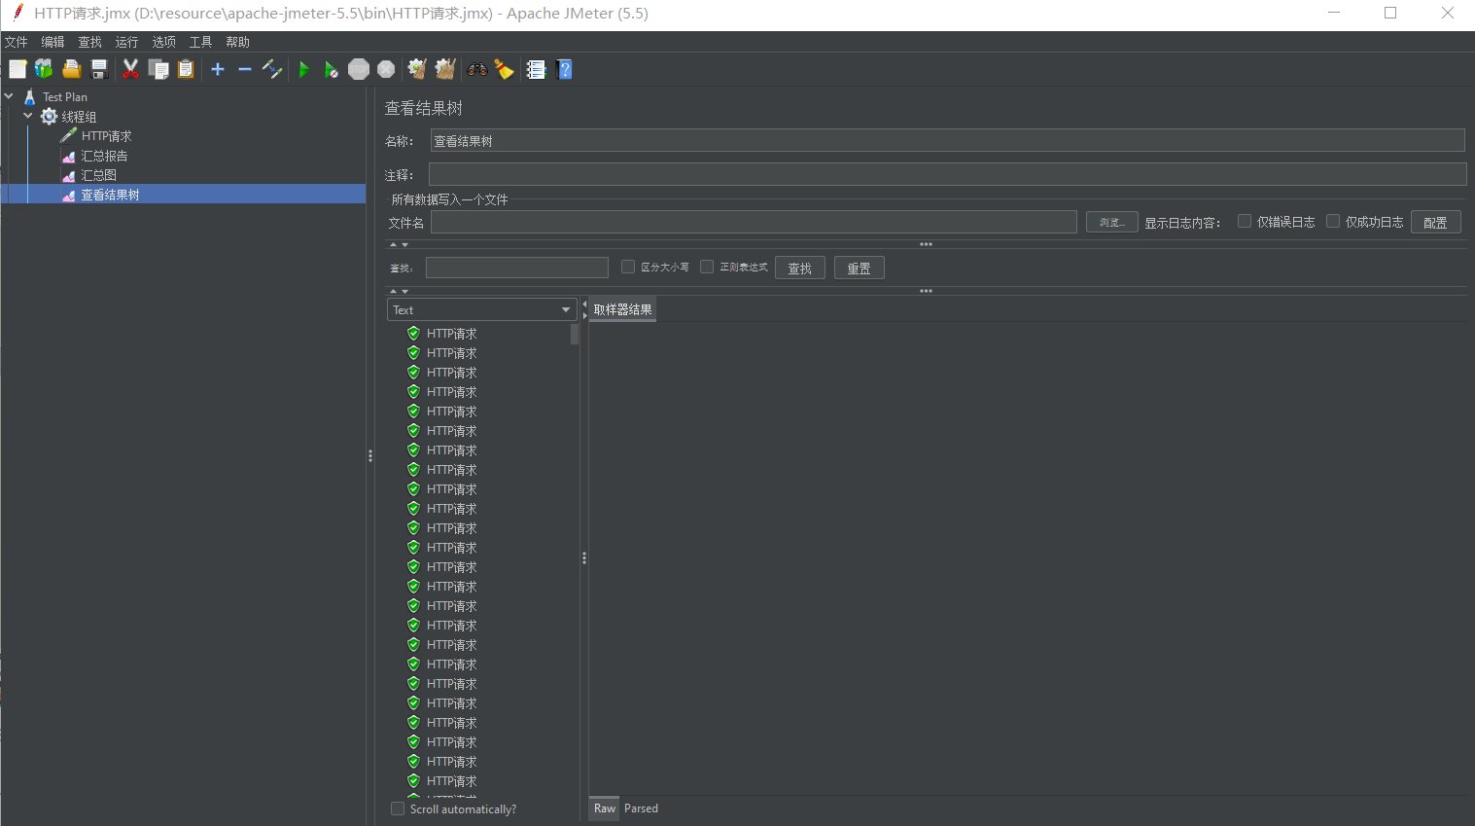Focus the 查找 search text field
Image resolution: width=1475 pixels, height=826 pixels.
click(516, 268)
